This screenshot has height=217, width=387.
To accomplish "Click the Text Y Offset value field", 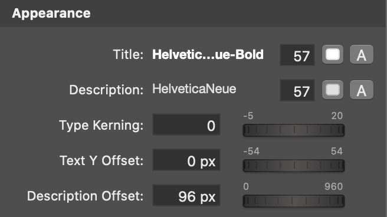I will (x=186, y=160).
